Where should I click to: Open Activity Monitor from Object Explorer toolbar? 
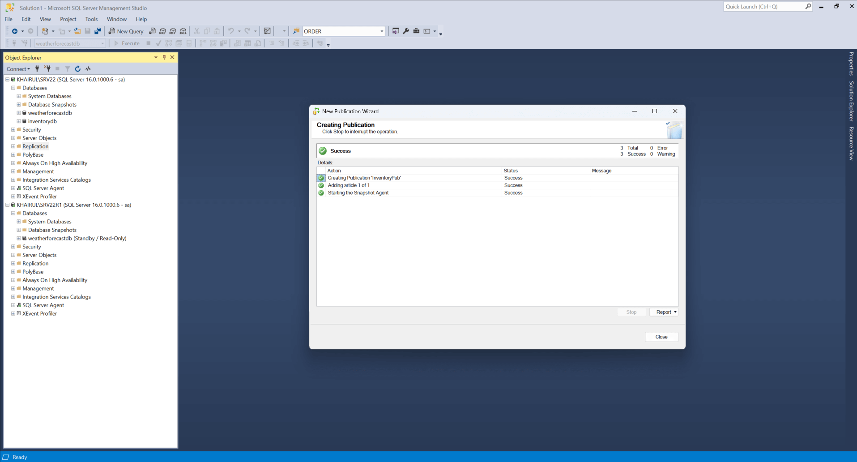(88, 69)
